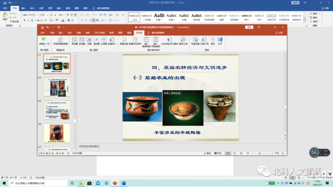333x187 pixels.
Task: Toggle 批注 comments pane in status bar
Action: click(x=218, y=153)
